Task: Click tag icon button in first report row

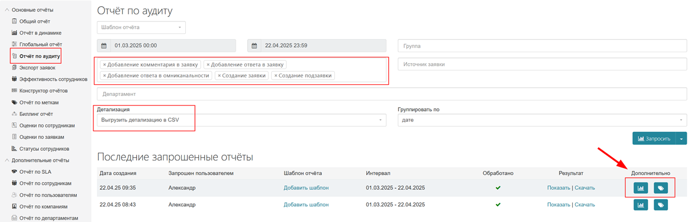Action: 661,188
